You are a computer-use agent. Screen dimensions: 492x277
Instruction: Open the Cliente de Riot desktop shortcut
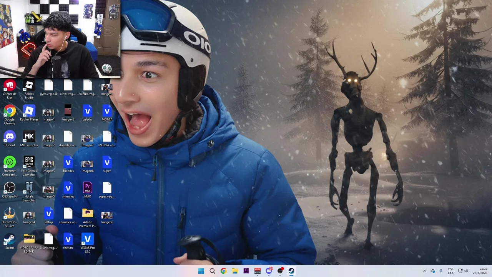(x=10, y=89)
